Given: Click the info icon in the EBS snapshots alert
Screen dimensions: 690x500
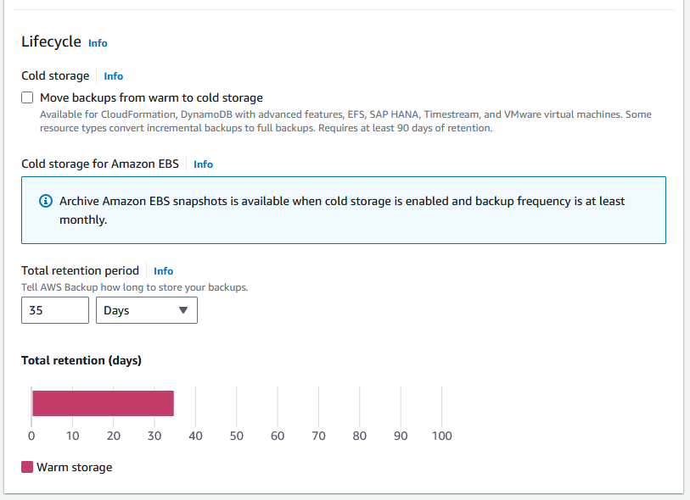Looking at the screenshot, I should (44, 201).
